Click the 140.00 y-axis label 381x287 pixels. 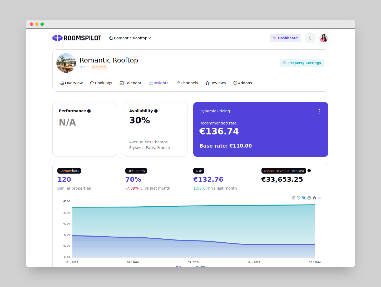tap(66, 201)
